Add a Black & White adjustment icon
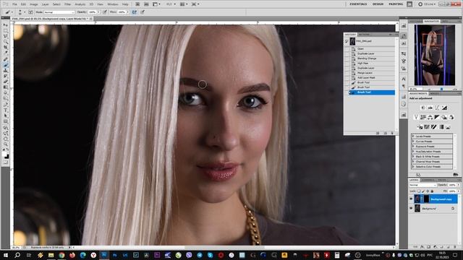Screen dimensions: 463x260 click(437, 117)
